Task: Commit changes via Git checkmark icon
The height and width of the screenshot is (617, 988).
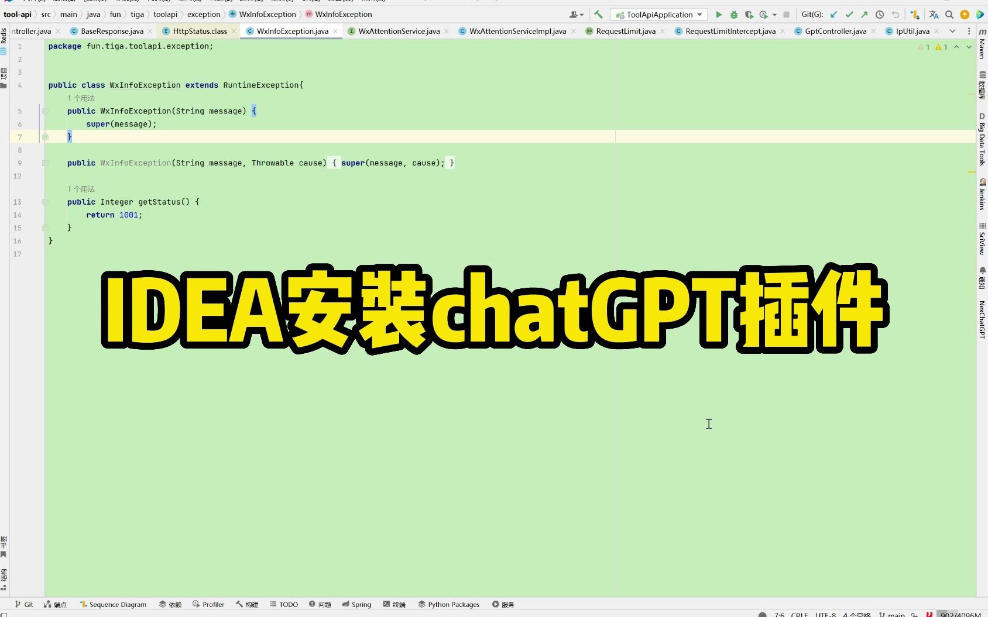Action: click(849, 15)
